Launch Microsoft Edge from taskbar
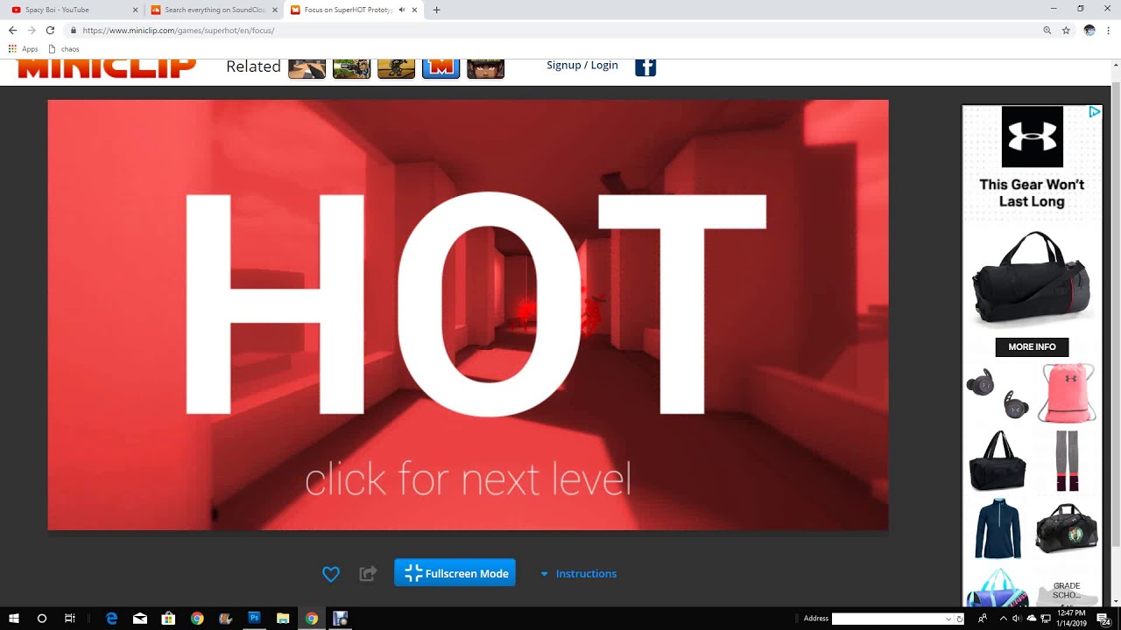The width and height of the screenshot is (1121, 630). (x=111, y=619)
